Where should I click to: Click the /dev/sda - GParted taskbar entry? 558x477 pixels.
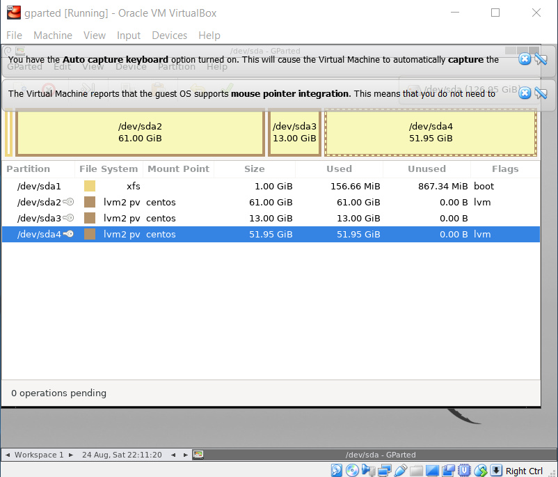click(x=380, y=455)
